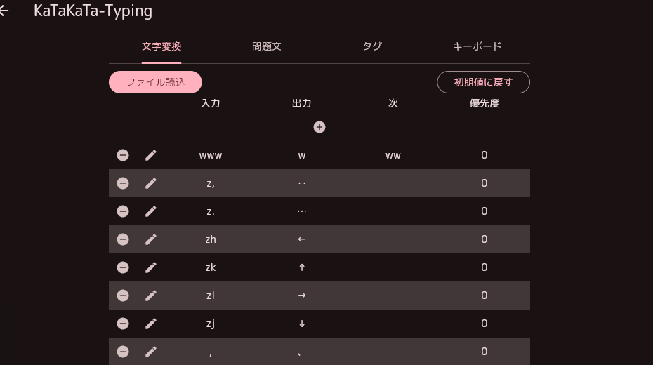Add a new conversion rule with plus icon

319,127
